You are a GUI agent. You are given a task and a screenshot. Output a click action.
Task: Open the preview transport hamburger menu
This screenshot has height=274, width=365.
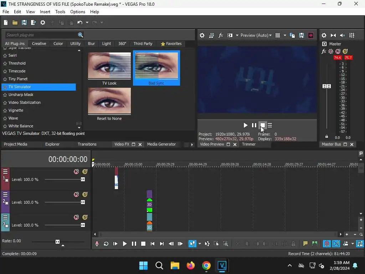[x=270, y=125]
